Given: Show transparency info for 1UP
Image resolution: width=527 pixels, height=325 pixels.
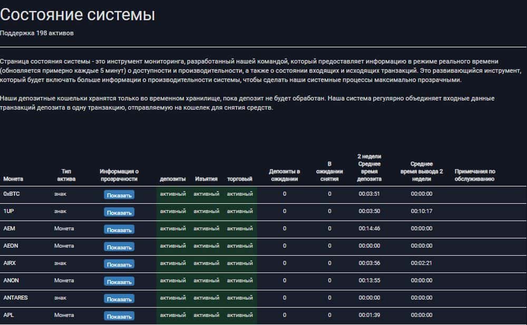Looking at the screenshot, I should click(x=119, y=212).
